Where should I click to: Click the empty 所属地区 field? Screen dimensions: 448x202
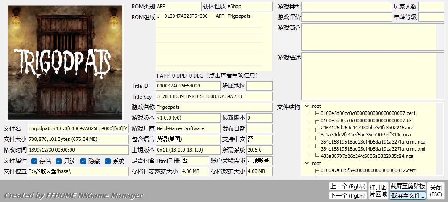coord(259,86)
